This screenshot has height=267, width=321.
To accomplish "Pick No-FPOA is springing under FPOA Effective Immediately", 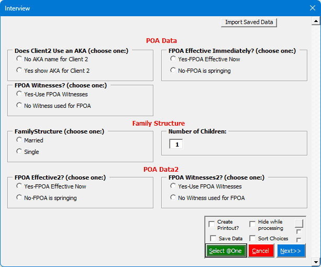I will pyautogui.click(x=173, y=70).
